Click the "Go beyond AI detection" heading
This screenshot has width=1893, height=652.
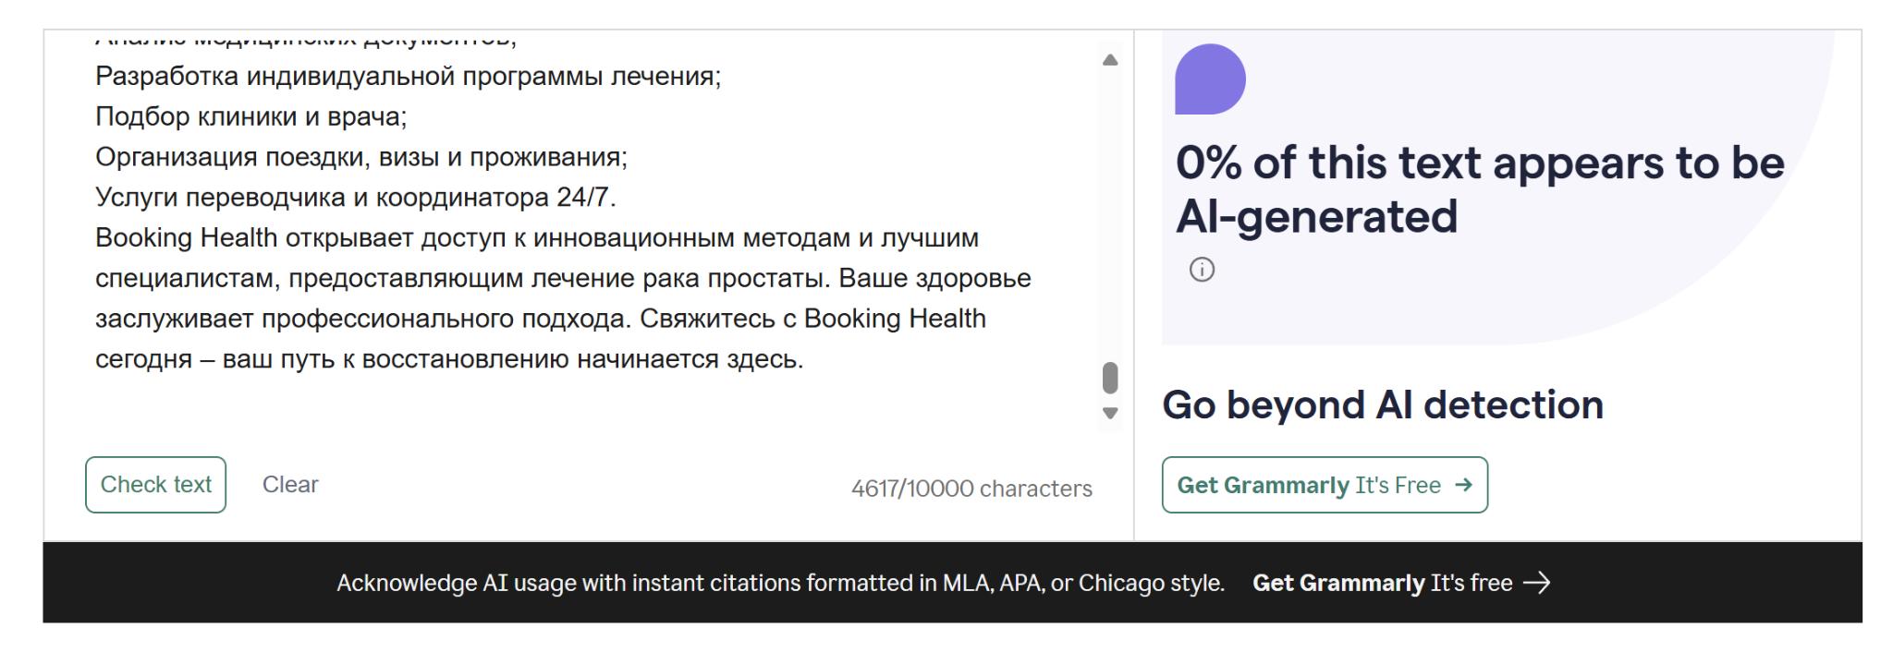tap(1382, 404)
